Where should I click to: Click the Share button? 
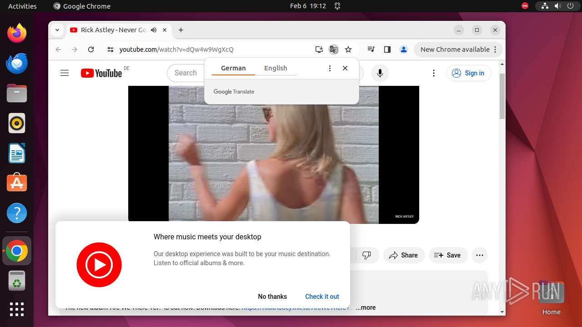click(x=404, y=255)
